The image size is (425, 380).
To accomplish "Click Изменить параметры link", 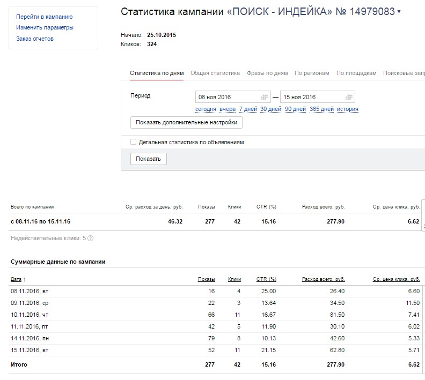I will (45, 28).
